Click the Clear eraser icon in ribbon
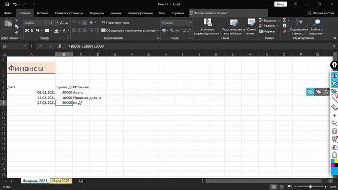 (284, 32)
